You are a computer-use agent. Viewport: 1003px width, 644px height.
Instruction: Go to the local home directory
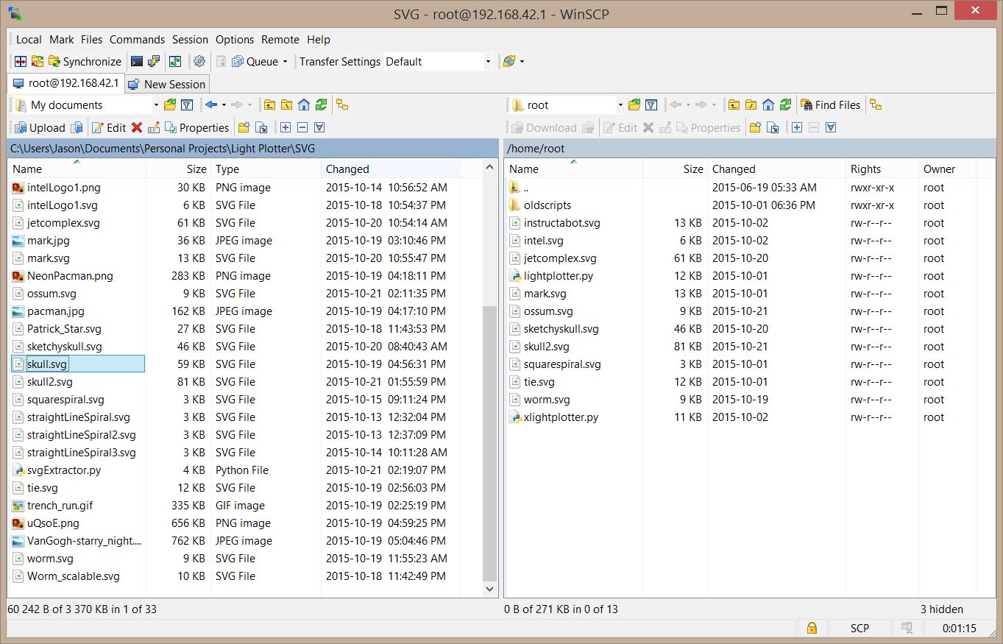(x=304, y=105)
